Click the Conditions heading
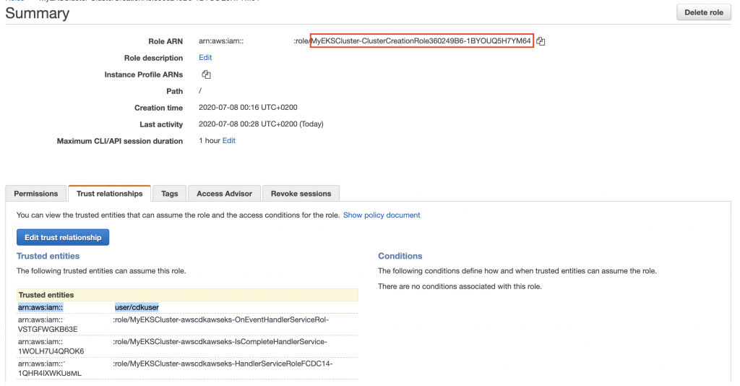Screen dimensions: 740x386 [400, 256]
